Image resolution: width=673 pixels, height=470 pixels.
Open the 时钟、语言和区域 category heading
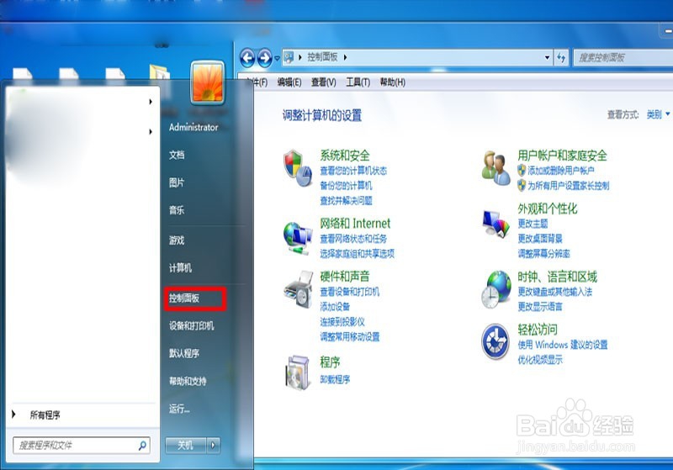557,277
